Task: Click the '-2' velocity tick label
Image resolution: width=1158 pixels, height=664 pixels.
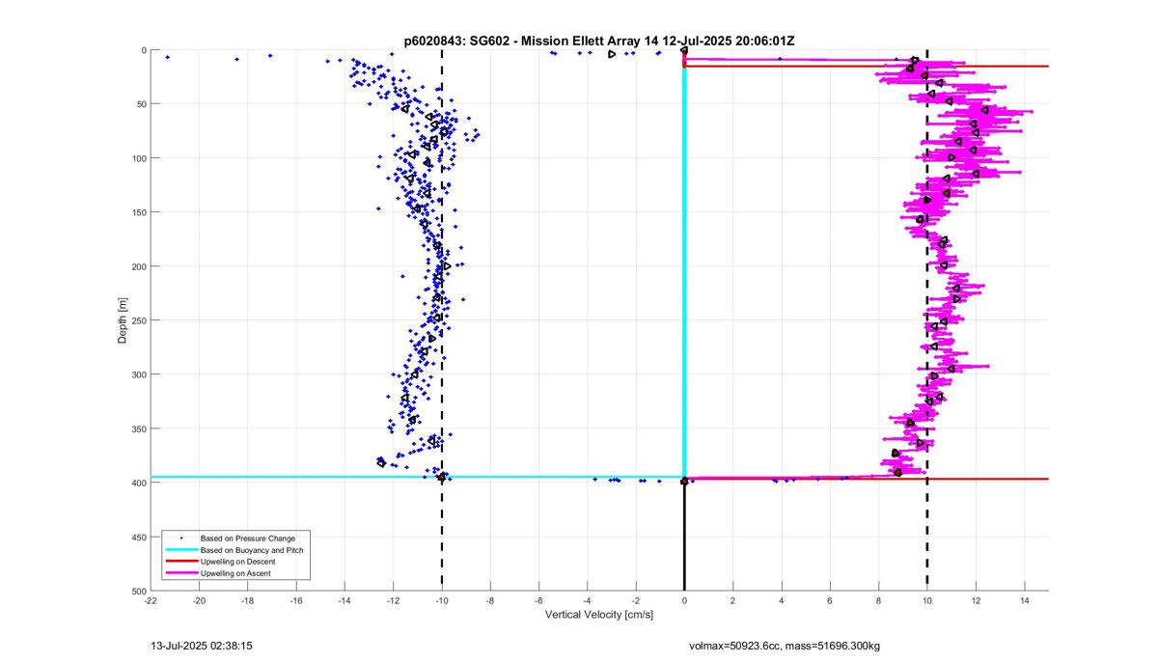Action: (636, 600)
